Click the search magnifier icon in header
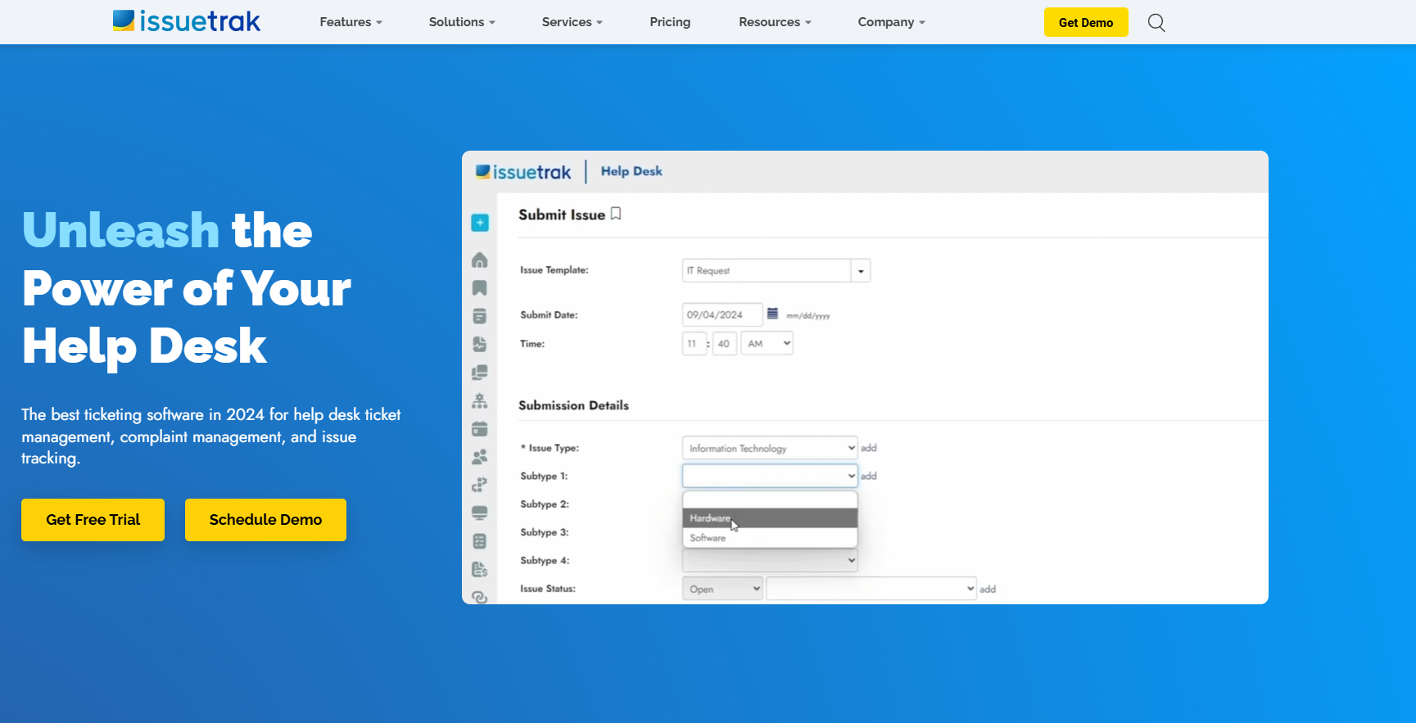The image size is (1416, 723). [x=1156, y=23]
